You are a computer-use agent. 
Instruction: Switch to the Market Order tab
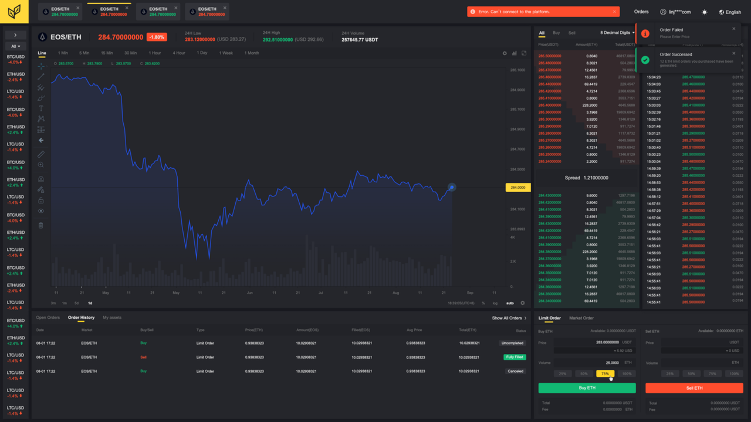coord(581,318)
